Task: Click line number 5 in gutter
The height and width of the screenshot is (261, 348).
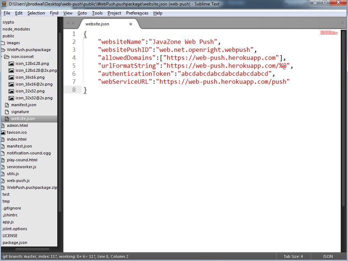Action: 74,66
